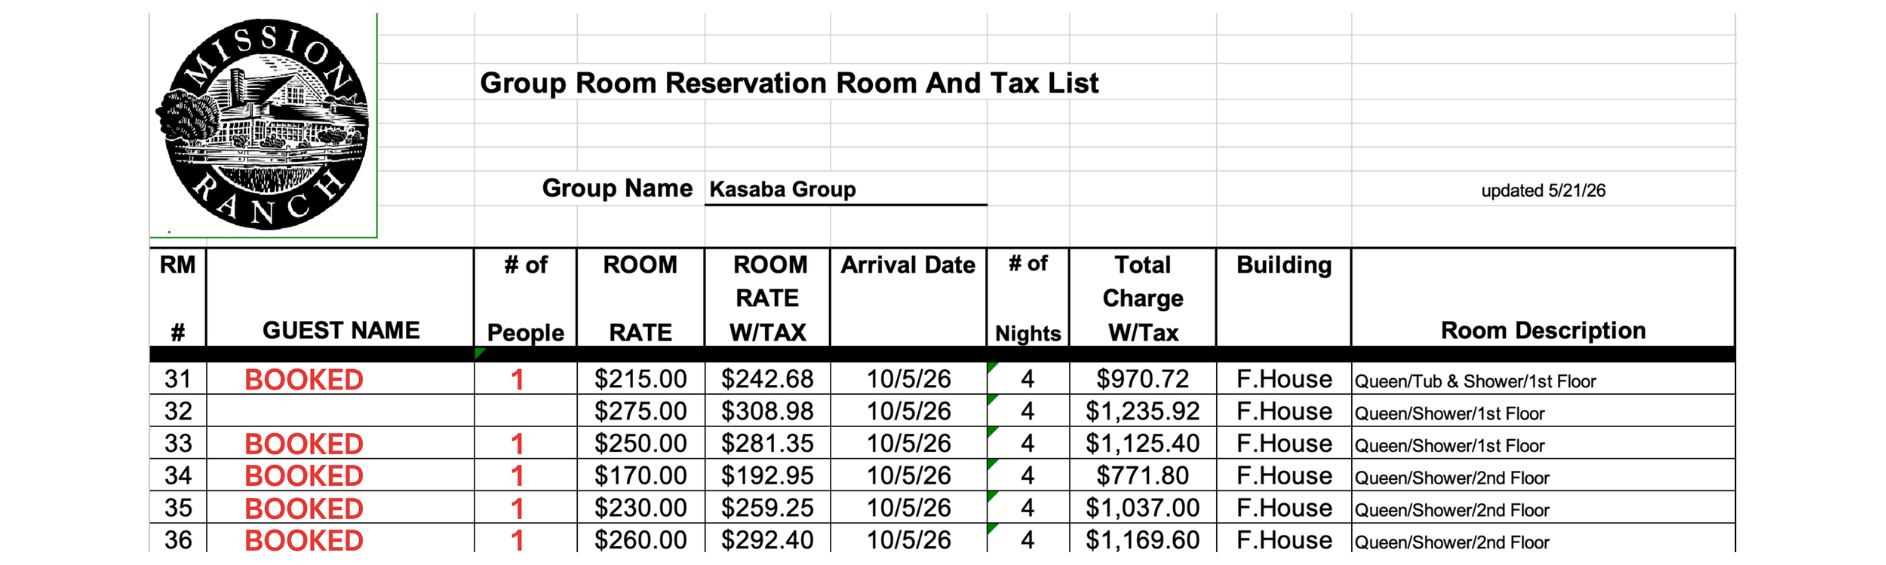Click the empty guest name cell for room 32

coord(340,411)
